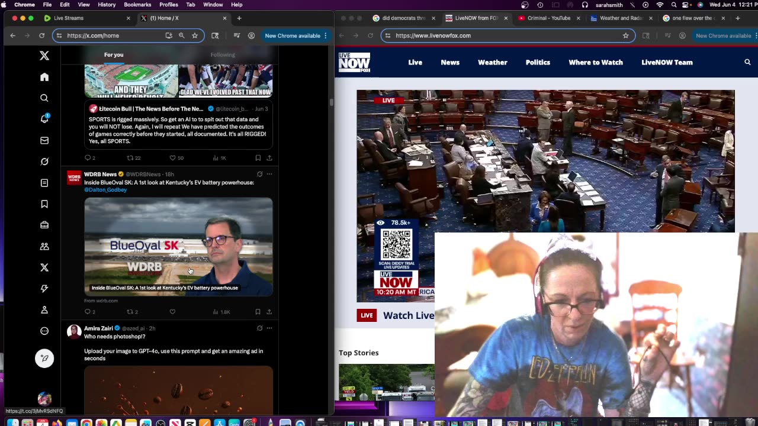This screenshot has height=426, width=758.
Task: Open more options on WDRB News post
Action: 269,174
